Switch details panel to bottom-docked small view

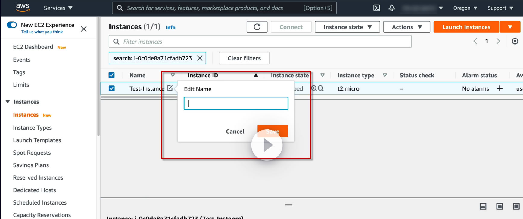pyautogui.click(x=483, y=206)
